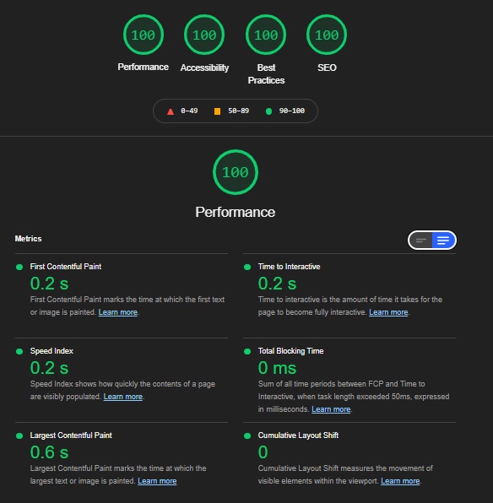Image resolution: width=493 pixels, height=503 pixels.
Task: Click the red triangle 0–49 legend icon
Action: tap(171, 111)
